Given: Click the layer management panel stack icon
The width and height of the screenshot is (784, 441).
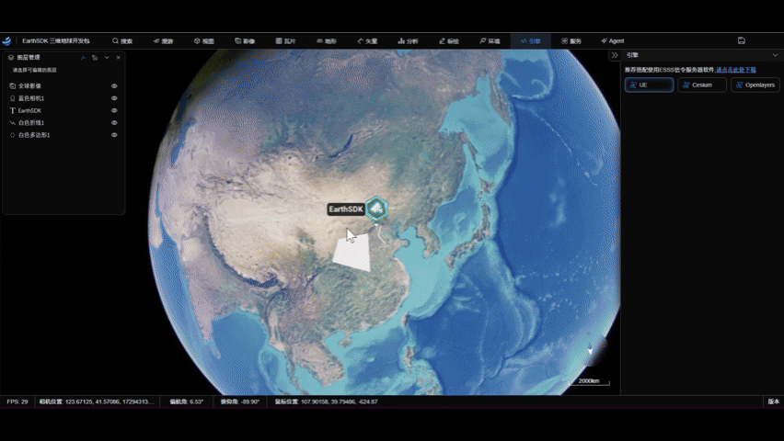Looking at the screenshot, I should click(10, 58).
